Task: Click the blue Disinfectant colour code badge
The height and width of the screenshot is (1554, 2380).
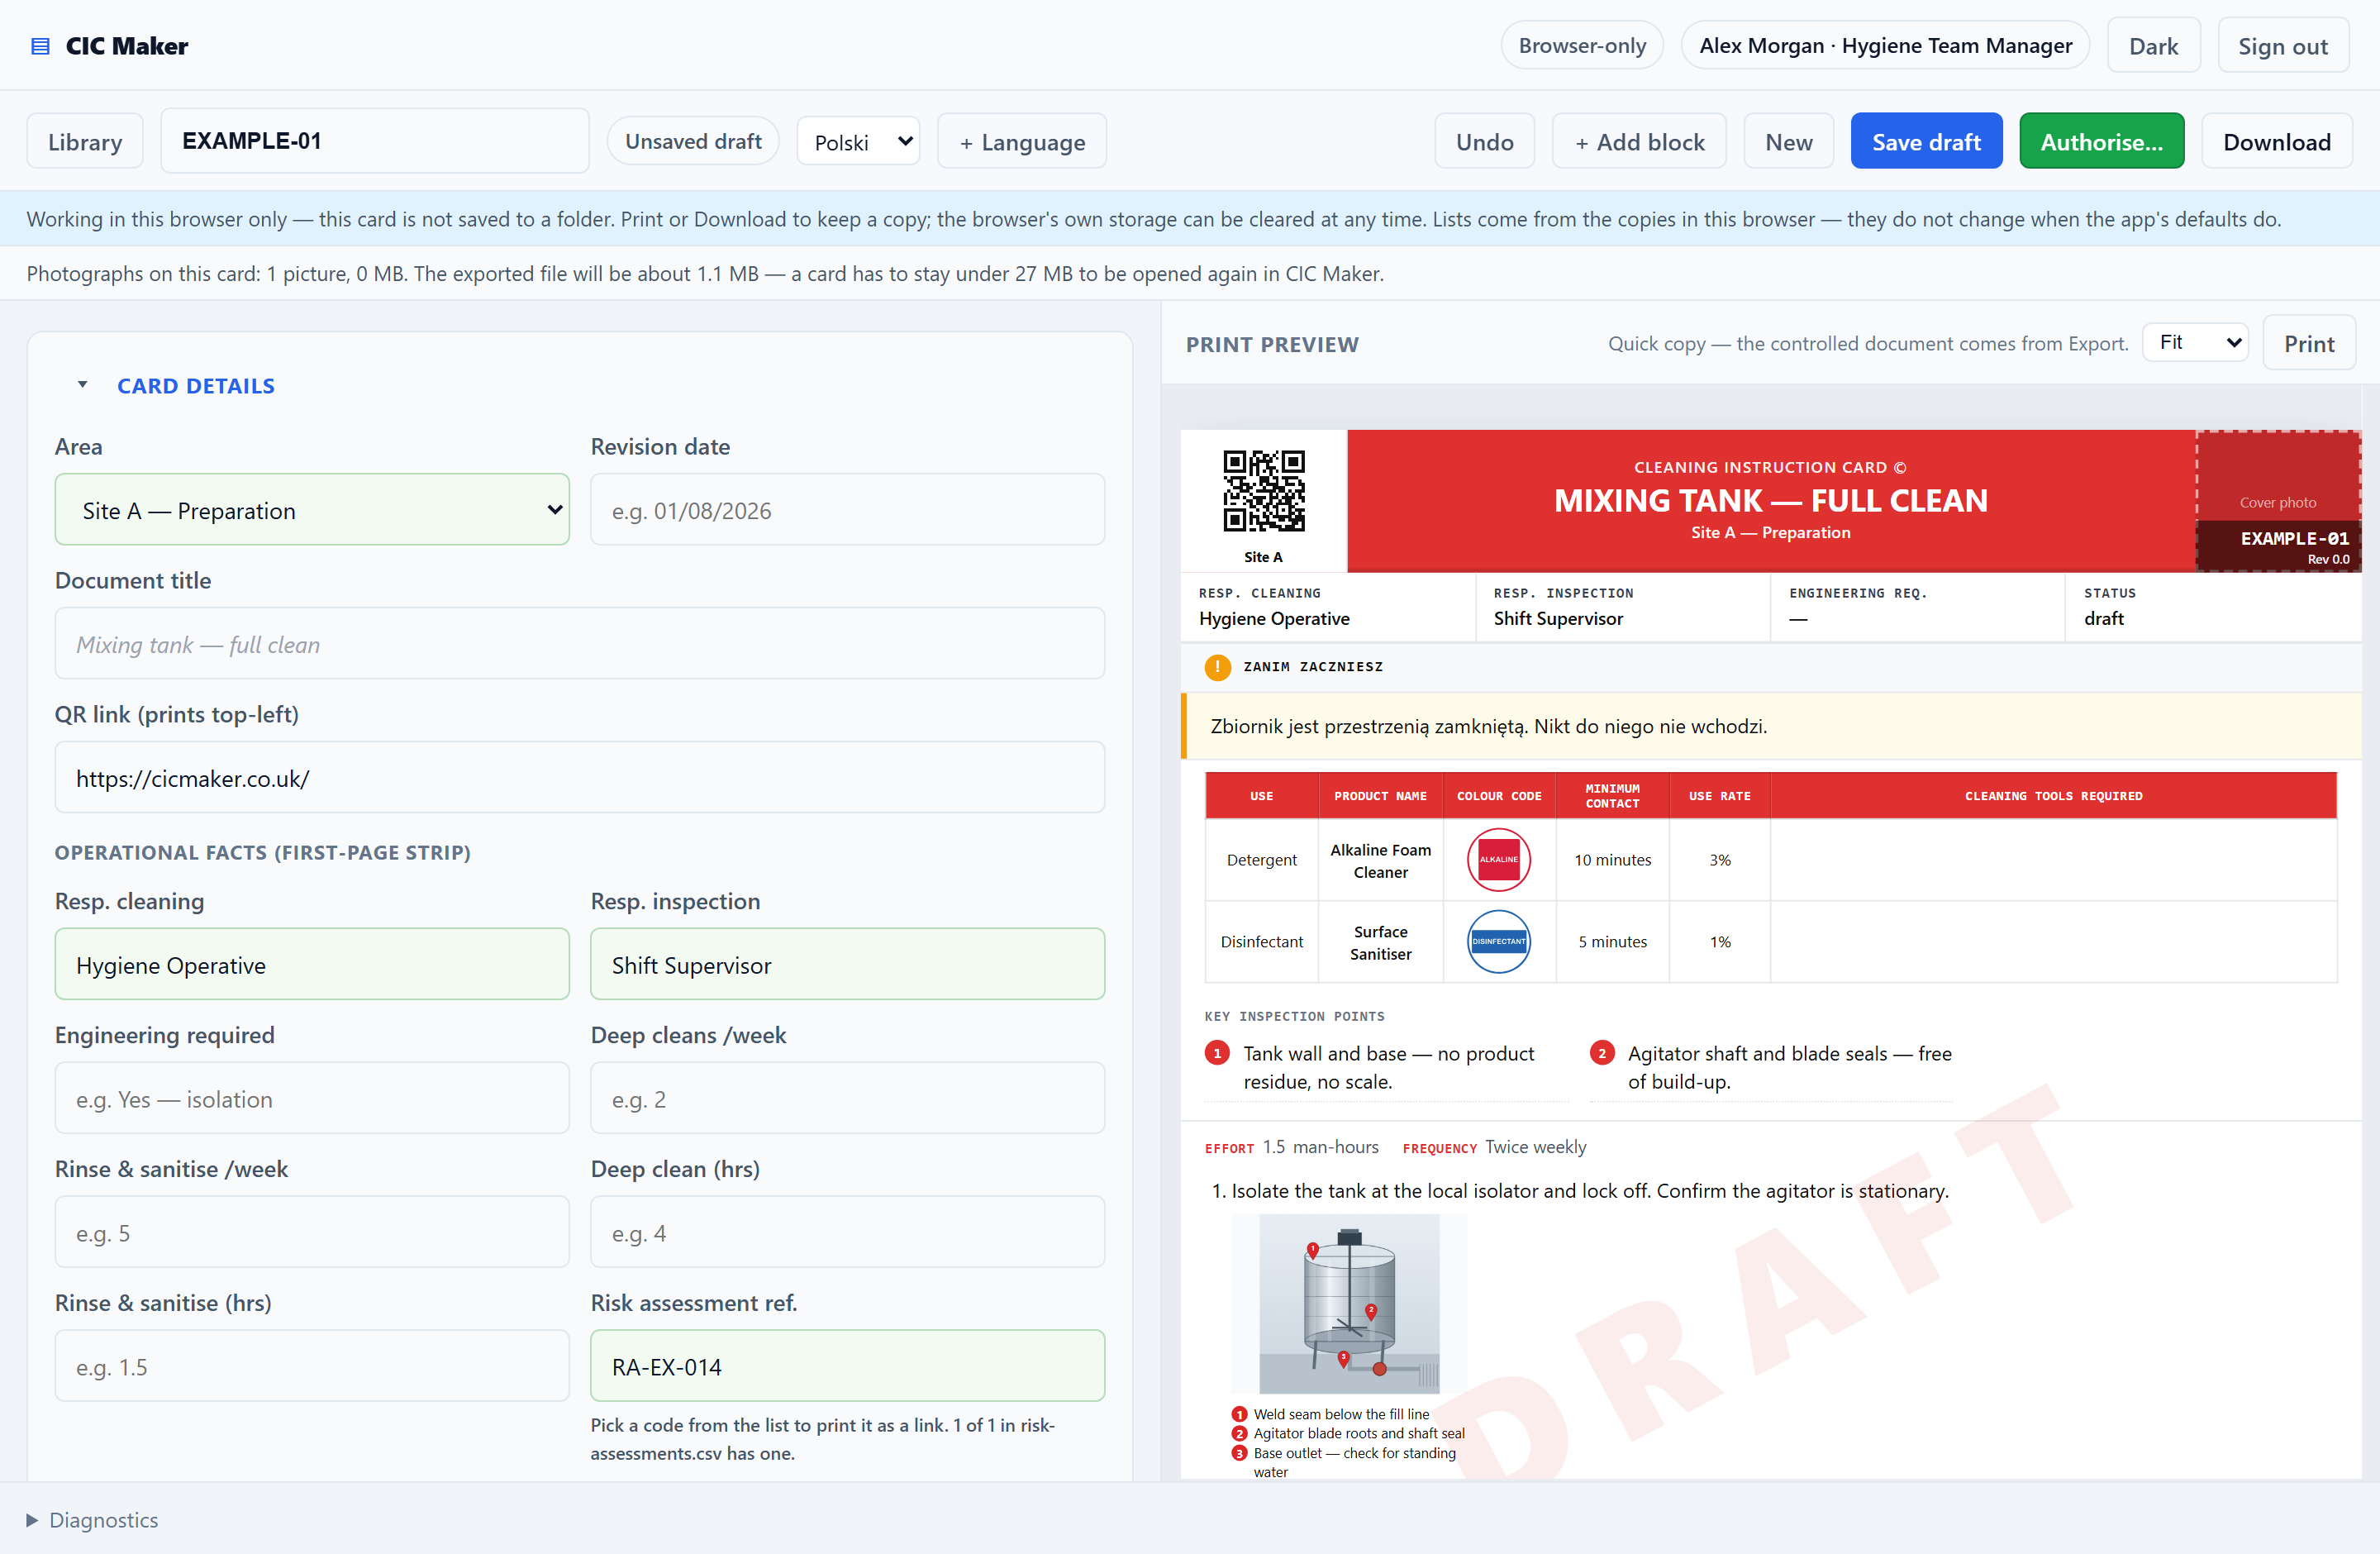Action: [x=1498, y=941]
